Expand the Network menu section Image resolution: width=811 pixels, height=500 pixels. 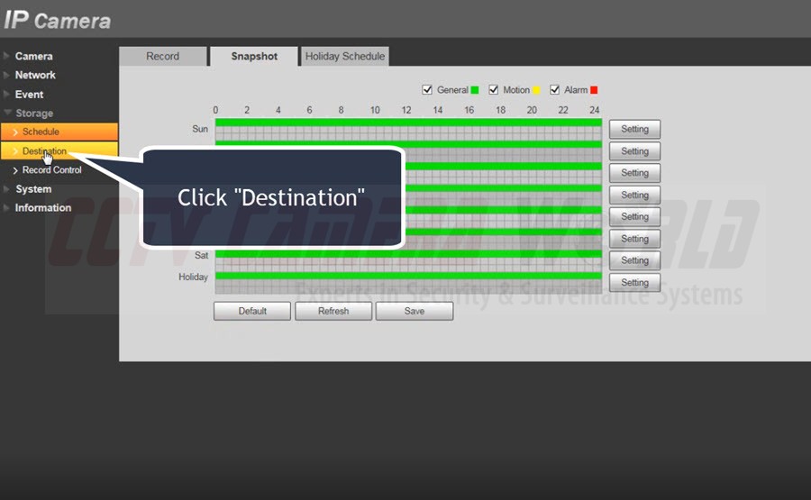click(x=35, y=75)
